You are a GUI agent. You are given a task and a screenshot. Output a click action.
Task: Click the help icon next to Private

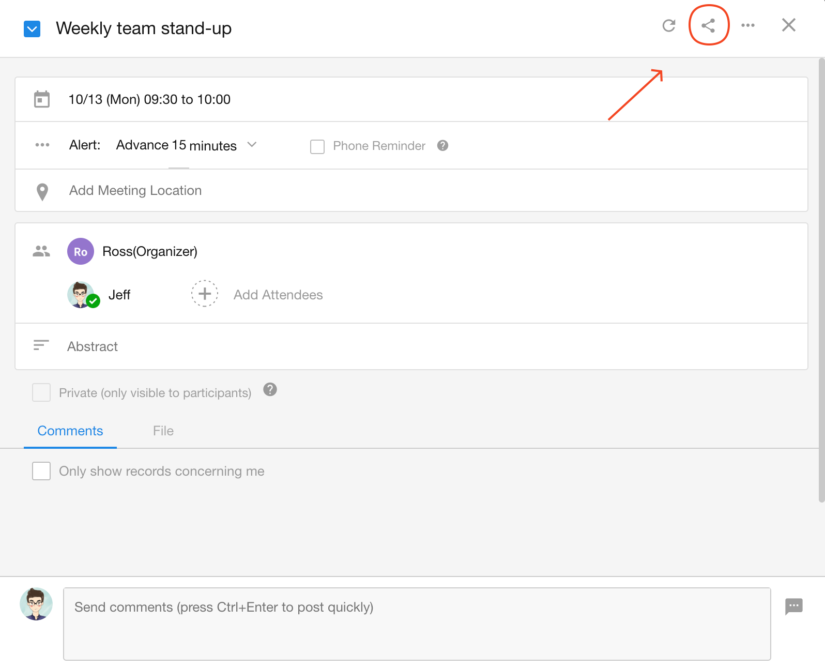coord(270,390)
